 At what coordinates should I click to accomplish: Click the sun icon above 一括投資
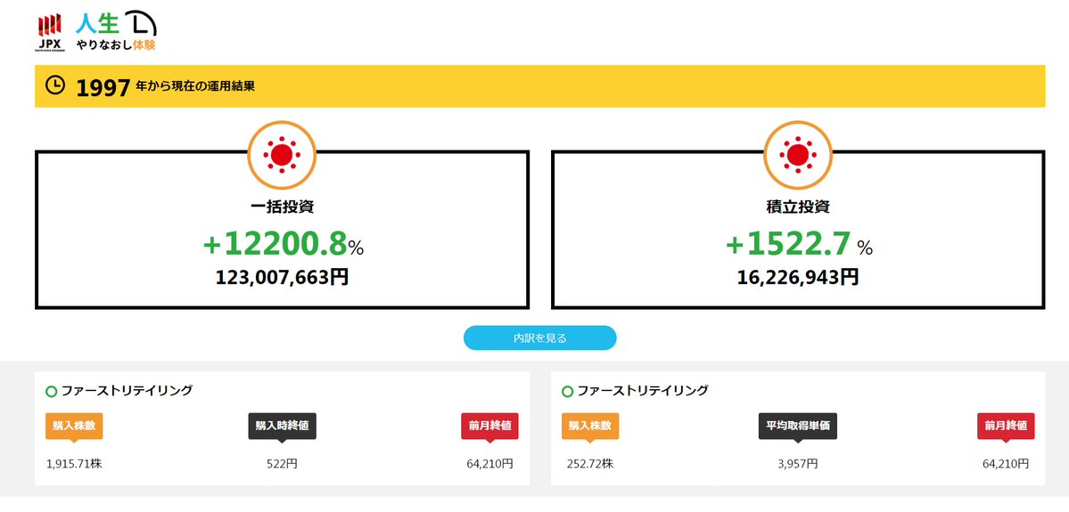click(282, 156)
